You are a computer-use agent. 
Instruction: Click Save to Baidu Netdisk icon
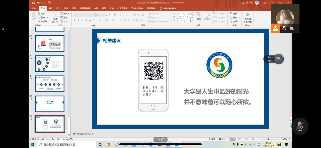coord(247,15)
